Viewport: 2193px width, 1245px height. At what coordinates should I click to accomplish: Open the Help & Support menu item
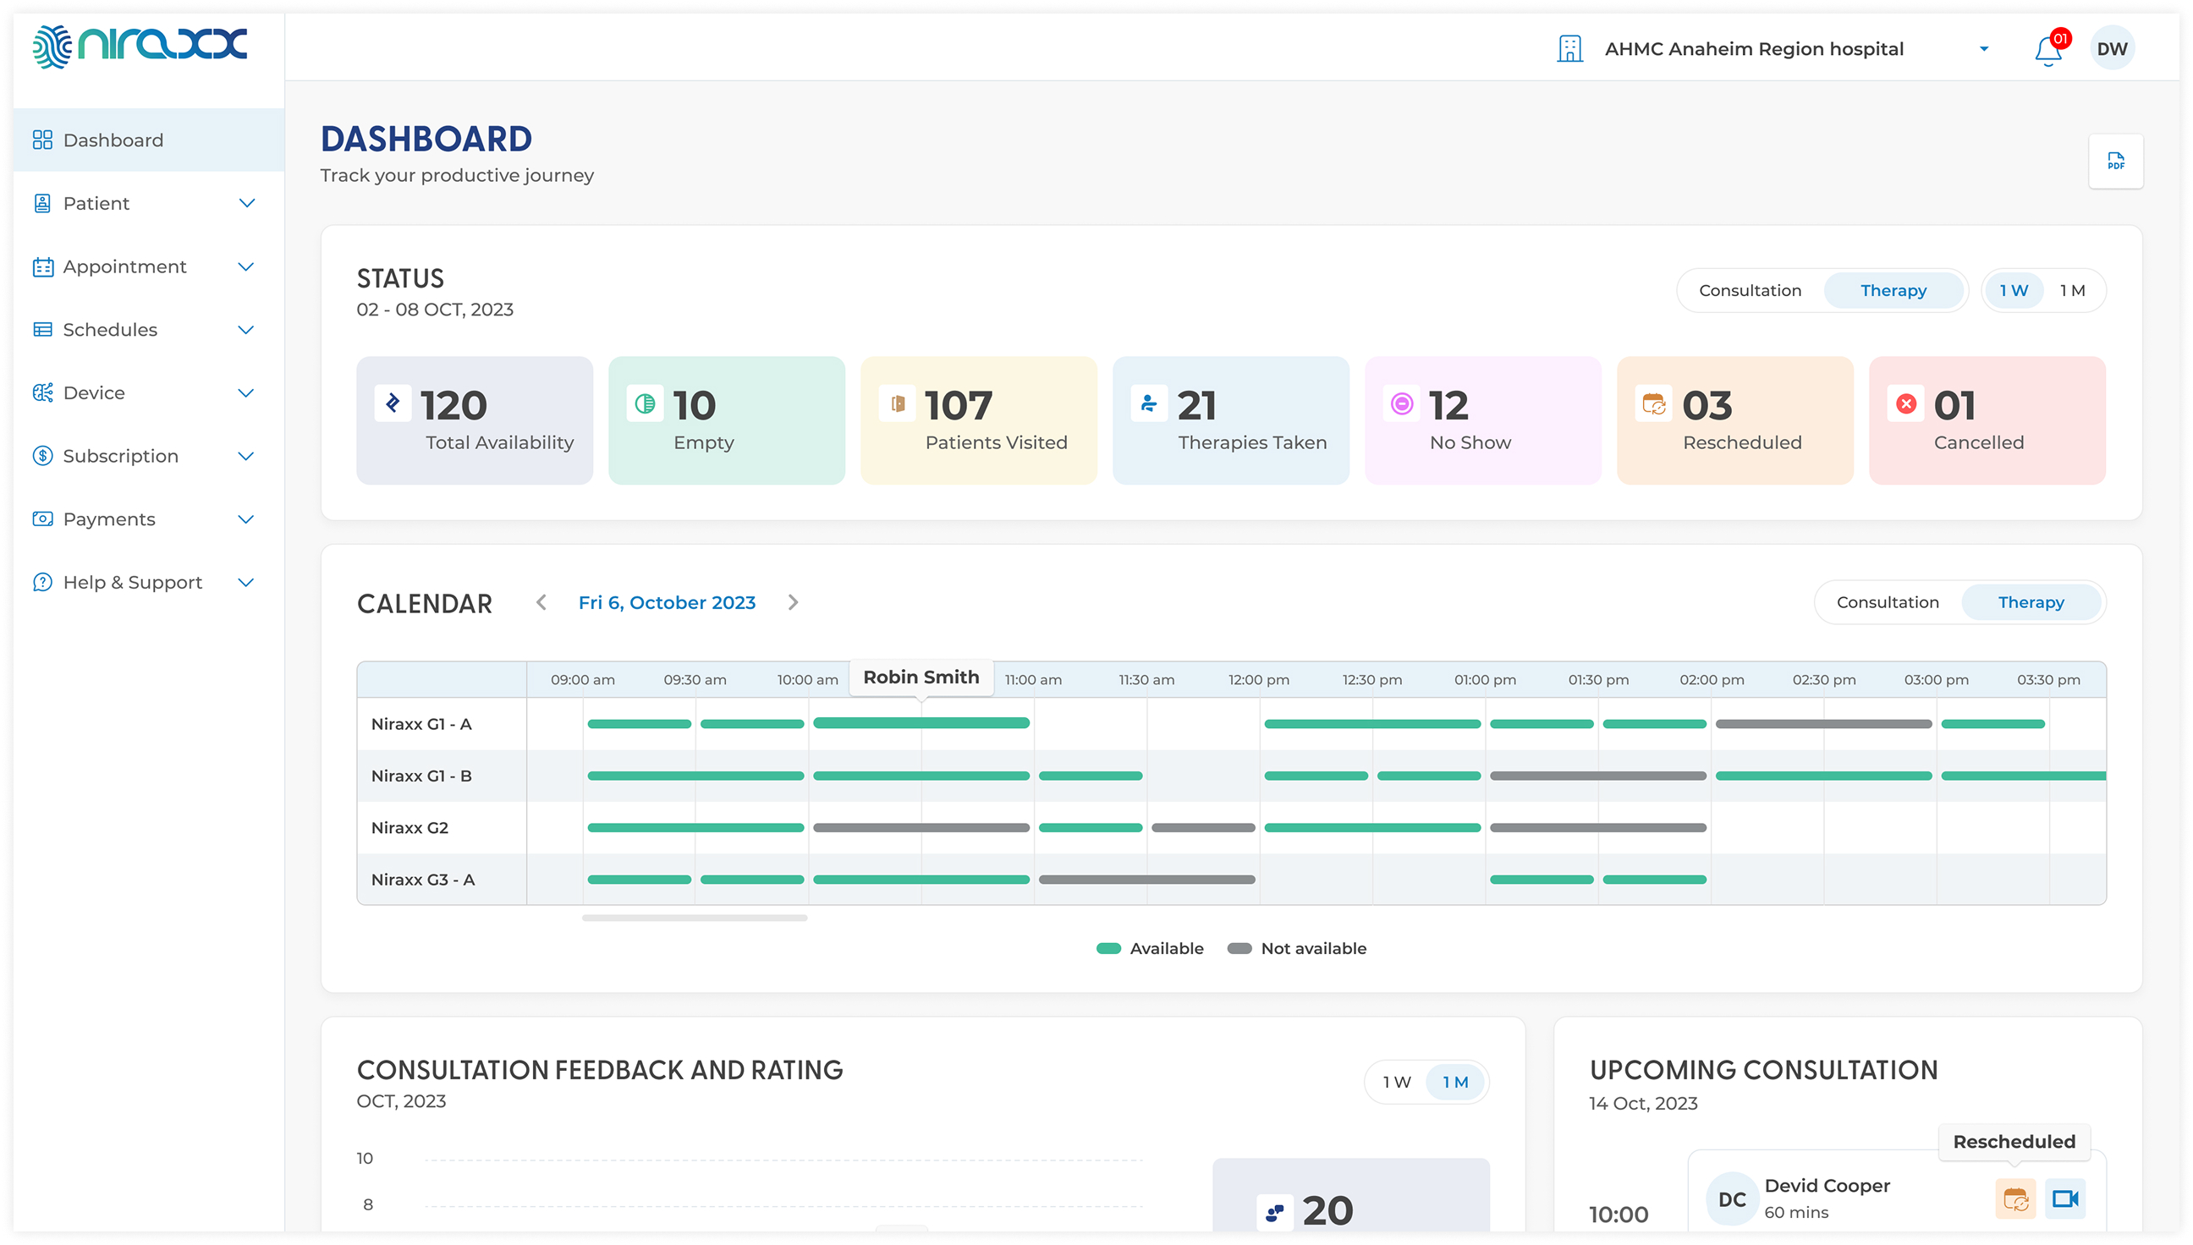pyautogui.click(x=132, y=581)
